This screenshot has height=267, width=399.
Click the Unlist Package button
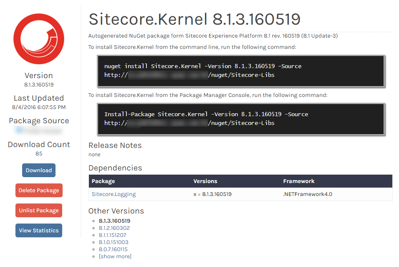[x=38, y=210]
